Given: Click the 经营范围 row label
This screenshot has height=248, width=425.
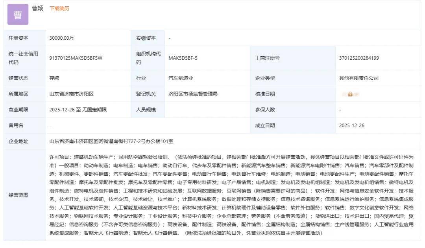Looking at the screenshot, I should [x=18, y=195].
